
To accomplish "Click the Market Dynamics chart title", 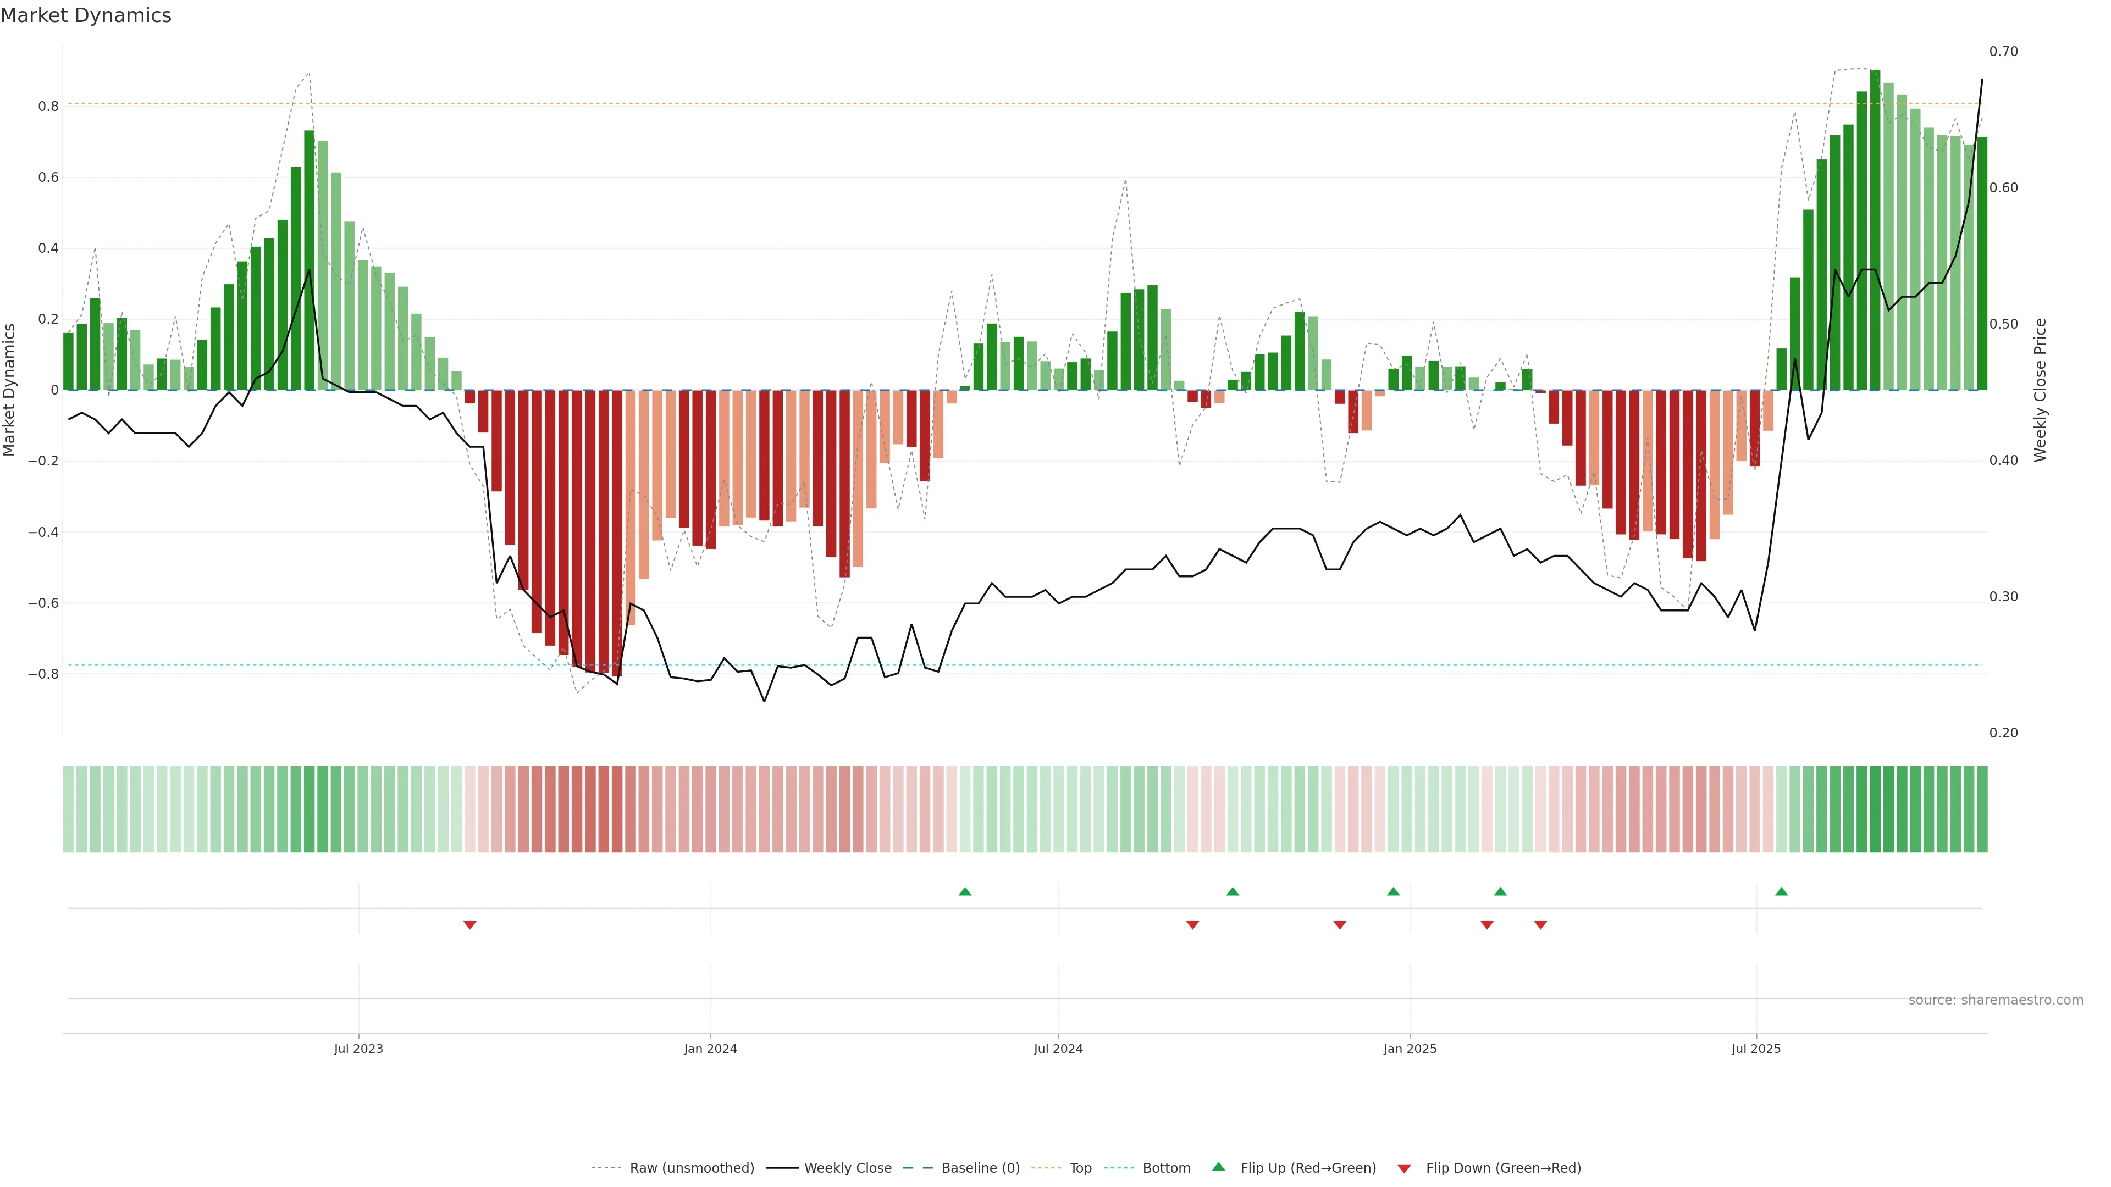I will tap(86, 15).
